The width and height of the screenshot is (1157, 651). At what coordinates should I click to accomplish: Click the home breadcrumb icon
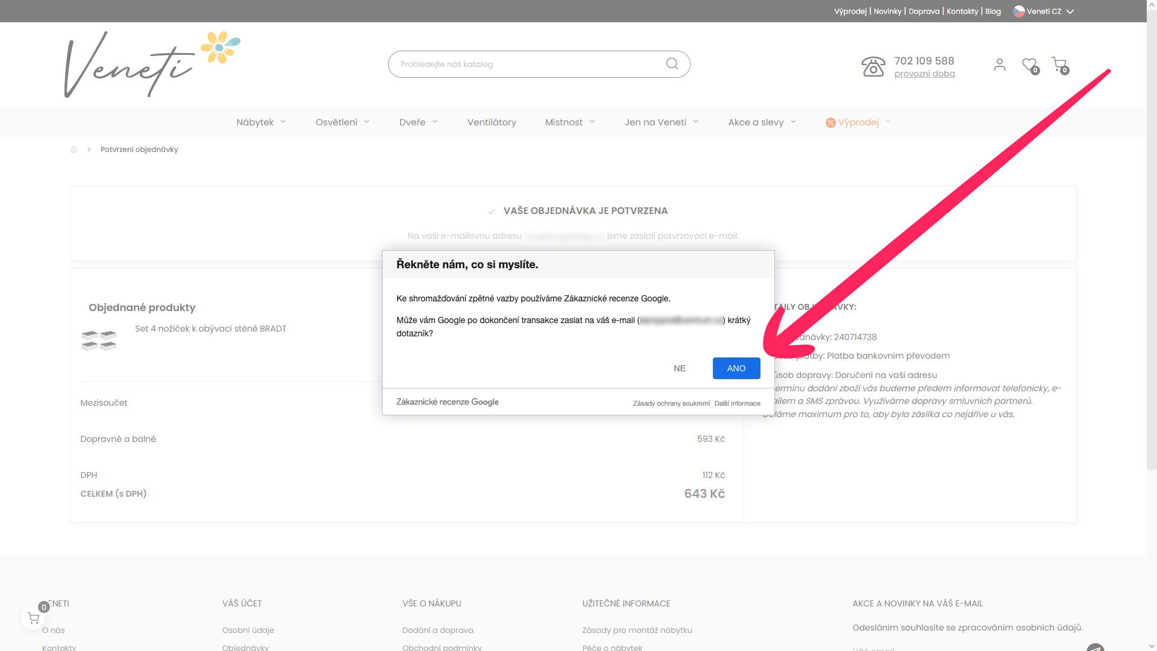click(74, 149)
